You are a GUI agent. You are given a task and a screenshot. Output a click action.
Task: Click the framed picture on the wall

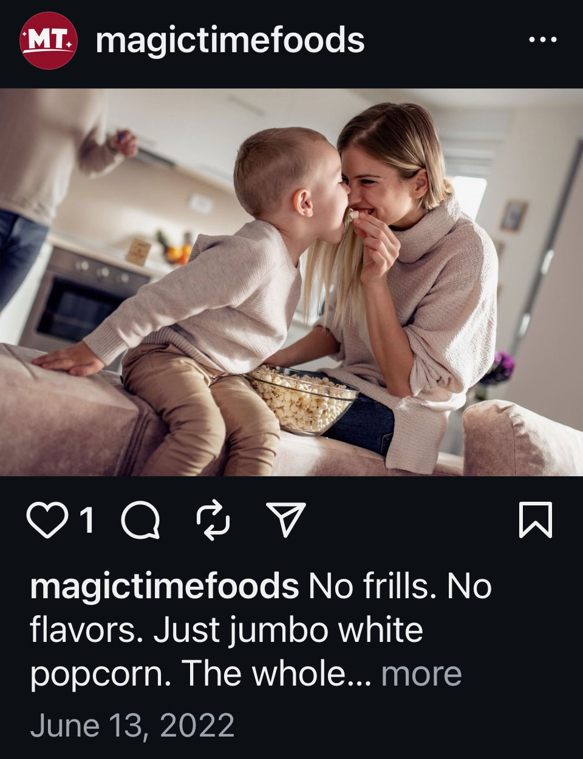[514, 217]
